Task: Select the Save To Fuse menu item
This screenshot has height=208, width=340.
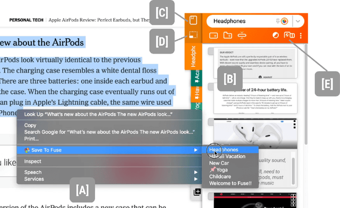Action: tap(109, 150)
